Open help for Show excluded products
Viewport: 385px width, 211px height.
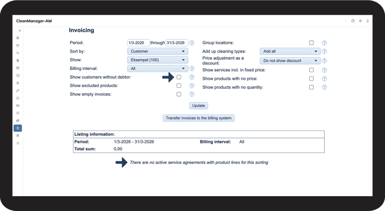(192, 85)
